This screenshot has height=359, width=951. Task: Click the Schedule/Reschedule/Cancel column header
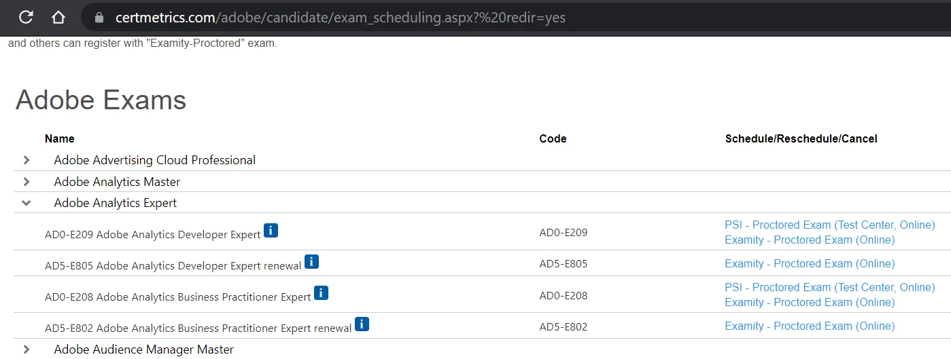pos(801,138)
